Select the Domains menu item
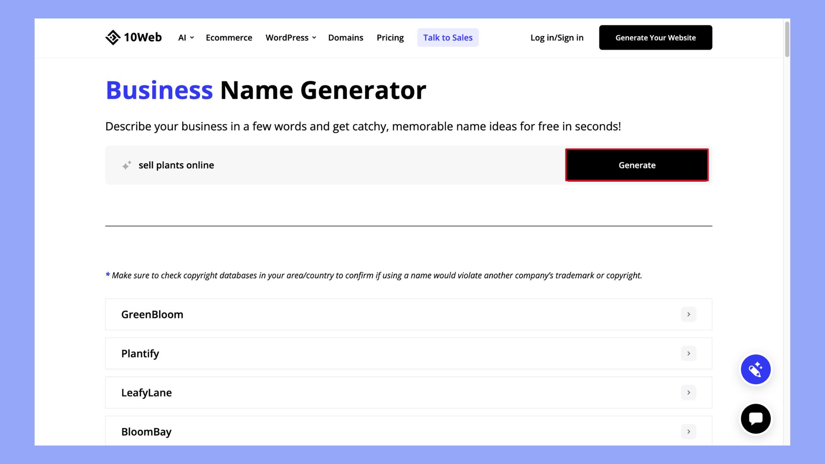Screen dimensions: 825x464 click(345, 37)
